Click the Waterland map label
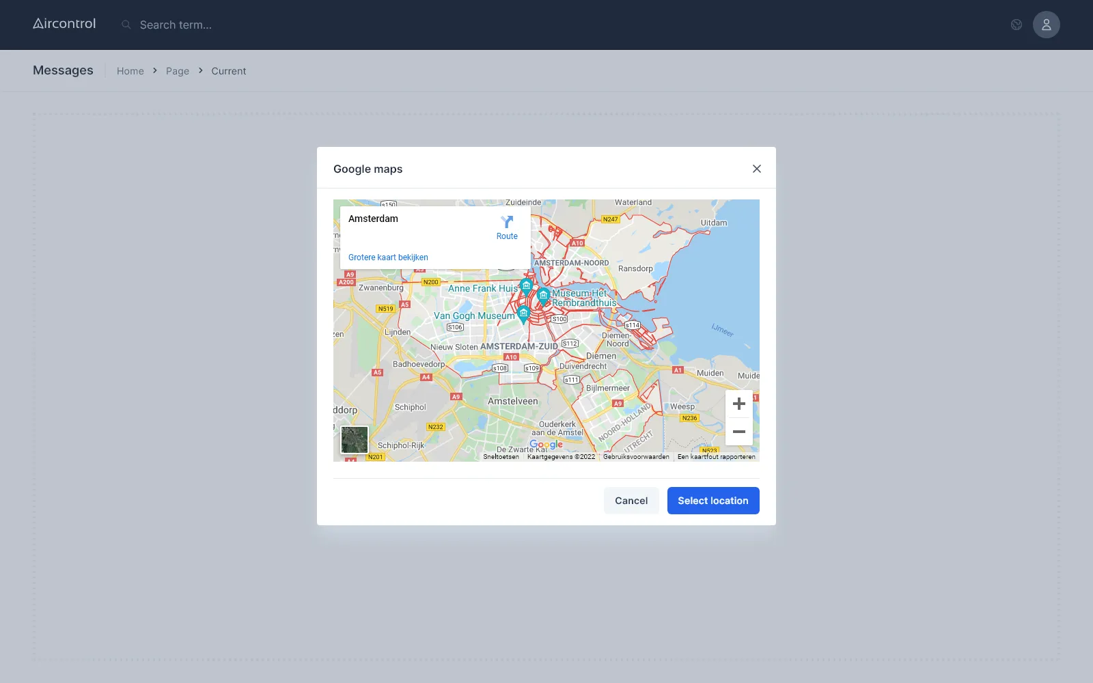 point(633,203)
